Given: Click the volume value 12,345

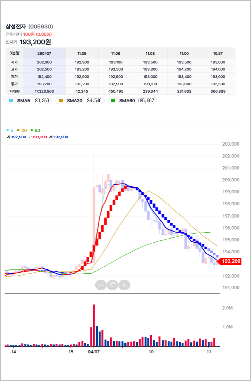Looking at the screenshot, I should (x=82, y=91).
